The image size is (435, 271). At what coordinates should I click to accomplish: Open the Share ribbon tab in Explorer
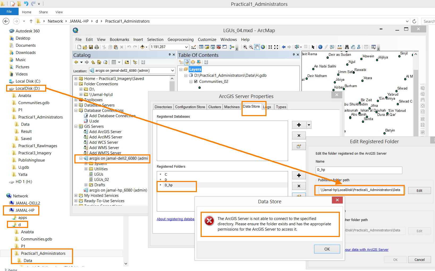pos(43,12)
